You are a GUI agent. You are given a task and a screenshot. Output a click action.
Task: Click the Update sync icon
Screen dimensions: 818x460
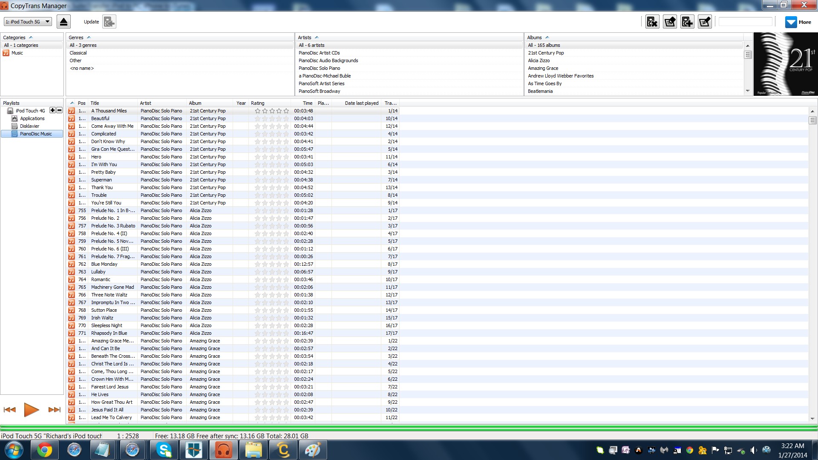(109, 22)
